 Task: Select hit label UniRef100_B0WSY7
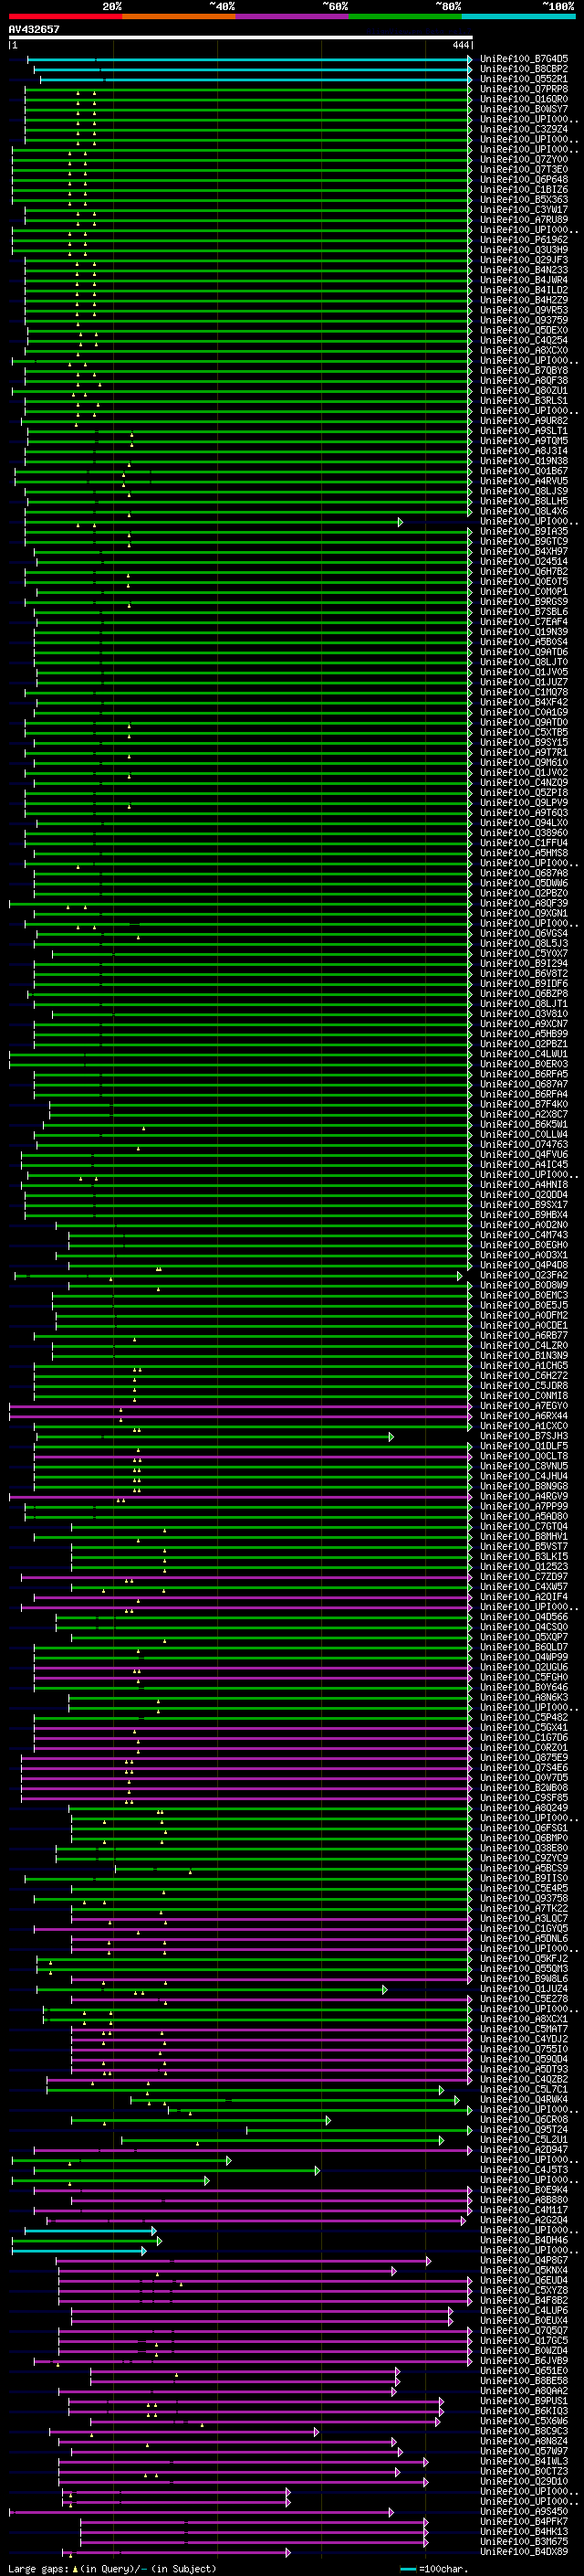pos(524,109)
